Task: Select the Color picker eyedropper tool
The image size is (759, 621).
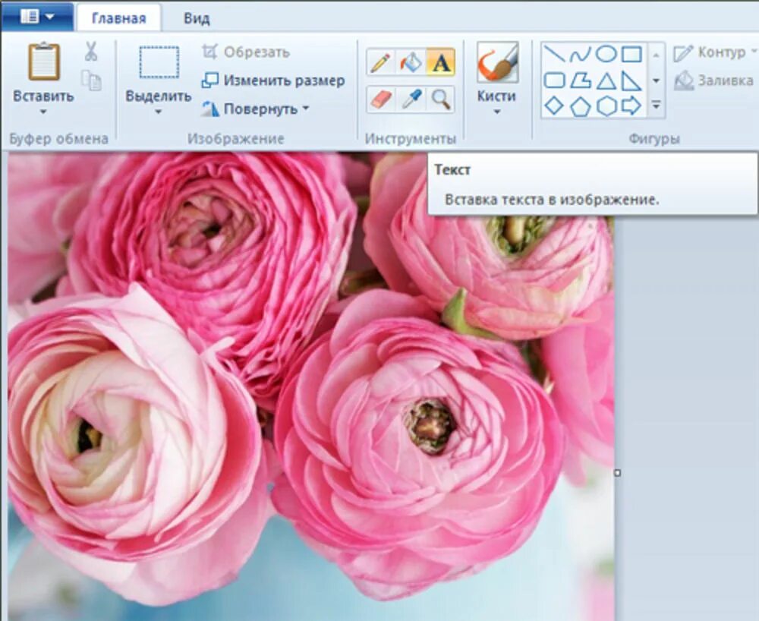Action: [411, 99]
